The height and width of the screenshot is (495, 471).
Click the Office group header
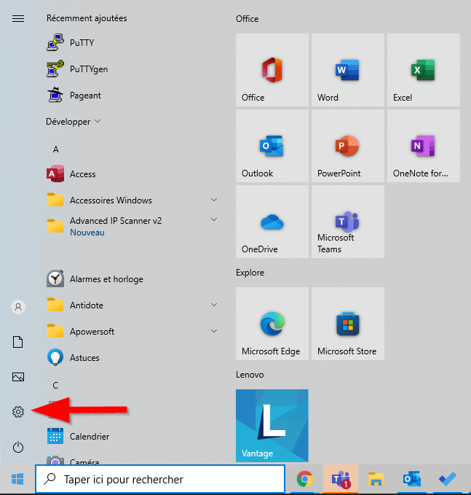coord(248,19)
